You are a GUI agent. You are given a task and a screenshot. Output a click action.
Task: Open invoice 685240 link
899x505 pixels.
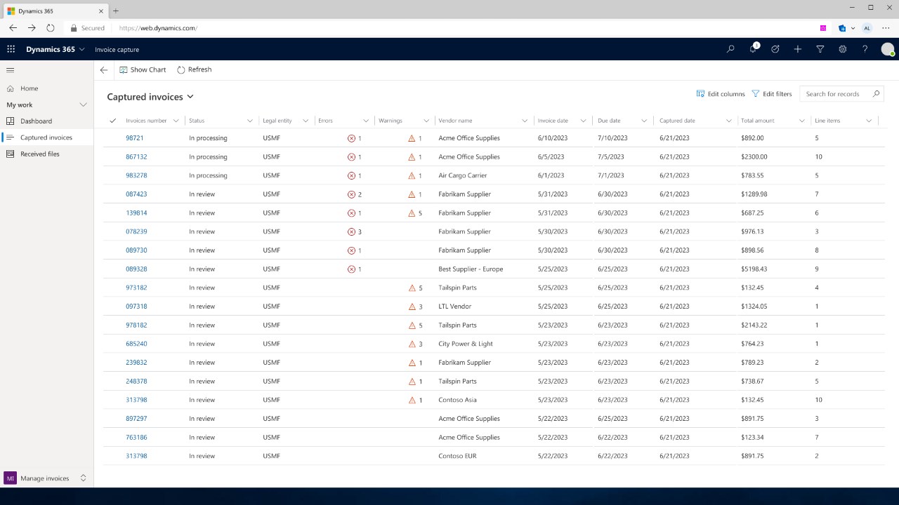(x=136, y=344)
